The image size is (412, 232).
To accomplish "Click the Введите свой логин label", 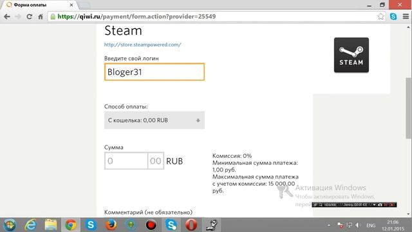I will [x=131, y=59].
